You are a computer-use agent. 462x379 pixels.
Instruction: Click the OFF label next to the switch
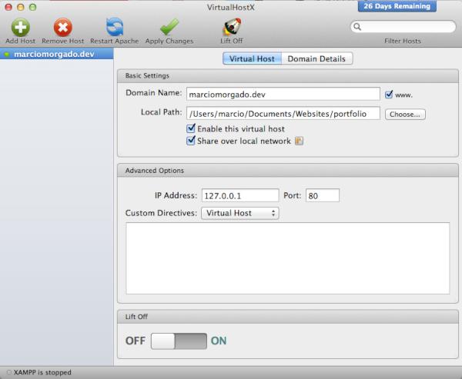pos(136,341)
